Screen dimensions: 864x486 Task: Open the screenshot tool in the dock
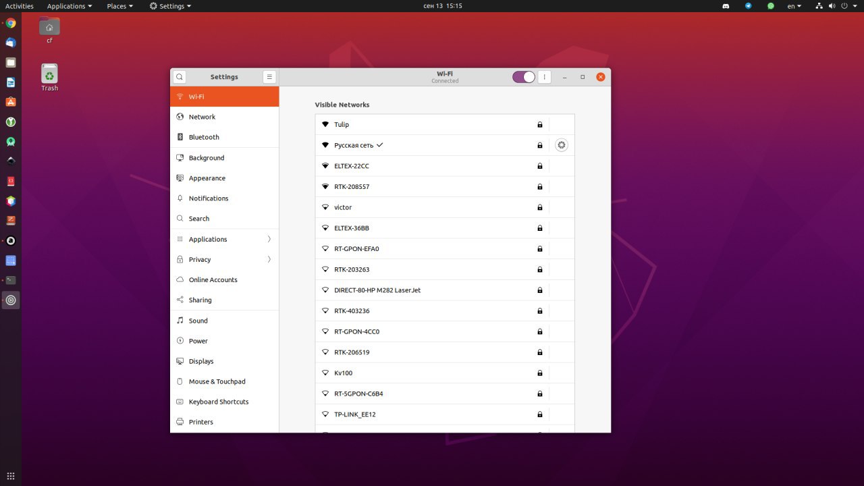coord(11,261)
